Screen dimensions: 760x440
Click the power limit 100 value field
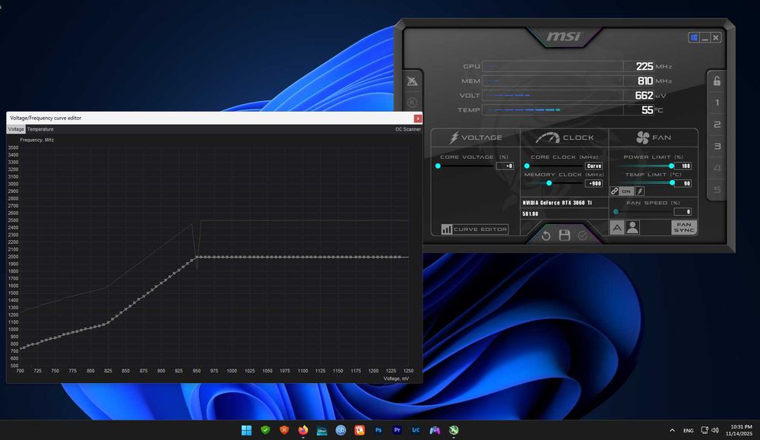683,166
